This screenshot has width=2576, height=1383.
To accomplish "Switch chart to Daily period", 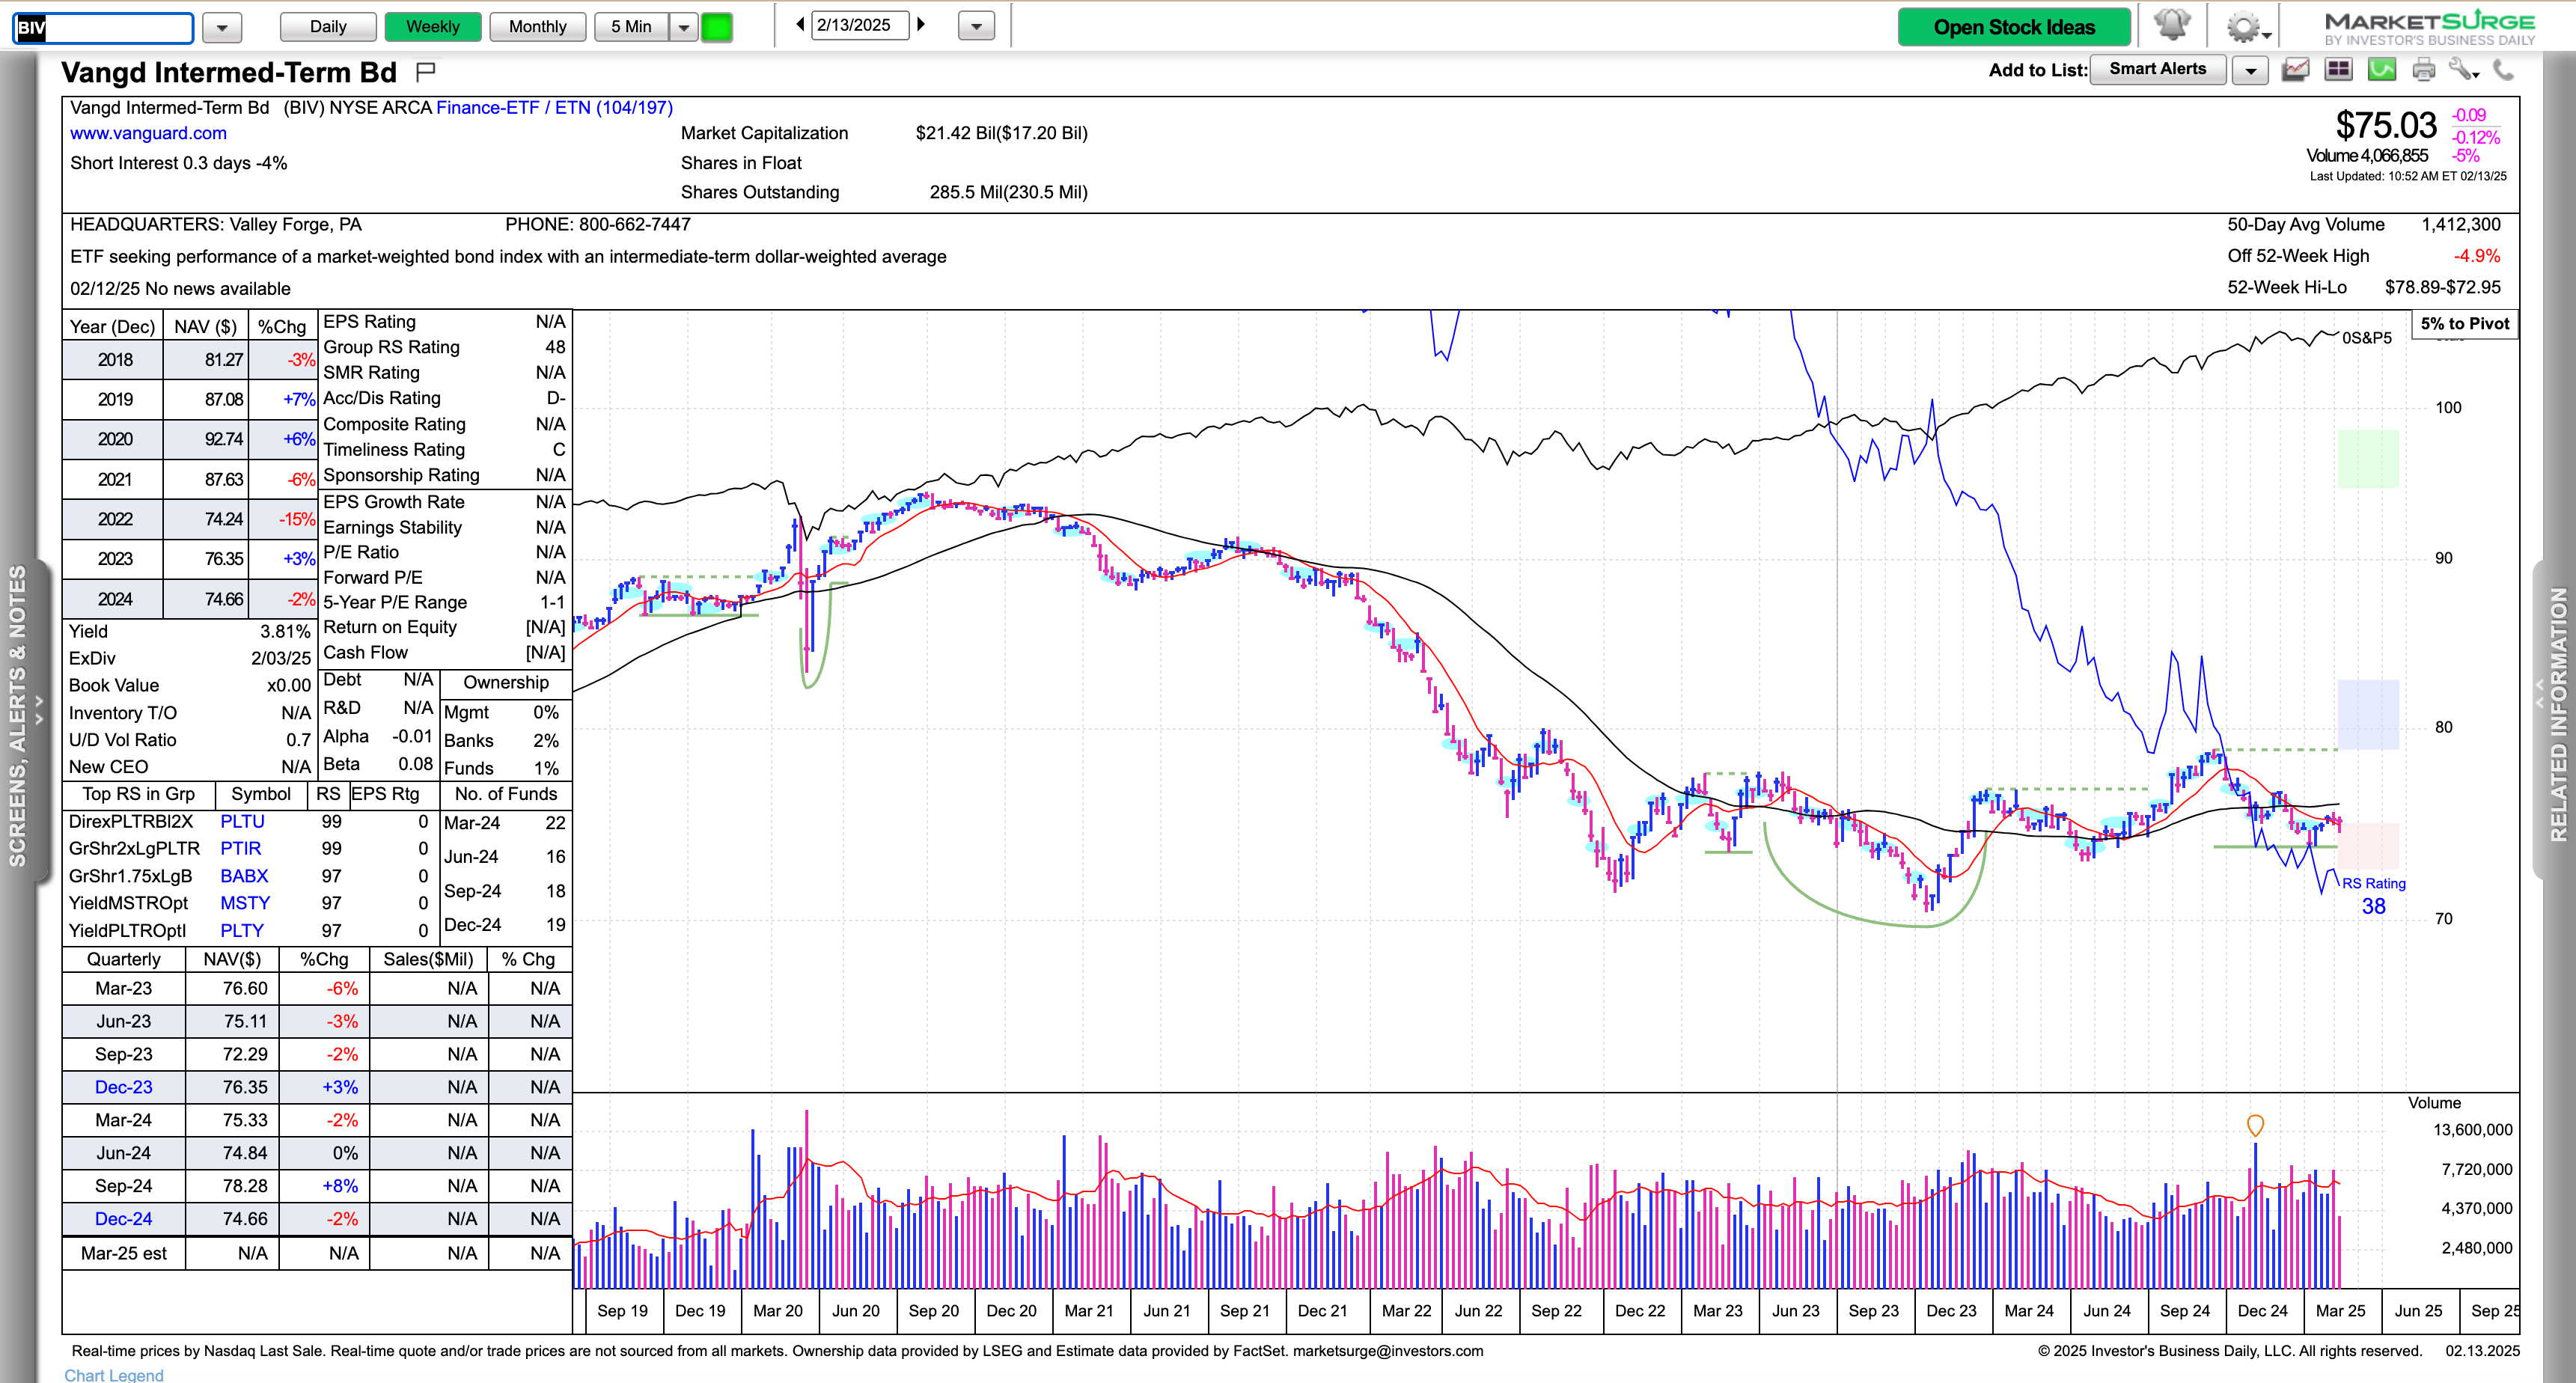I will (328, 27).
